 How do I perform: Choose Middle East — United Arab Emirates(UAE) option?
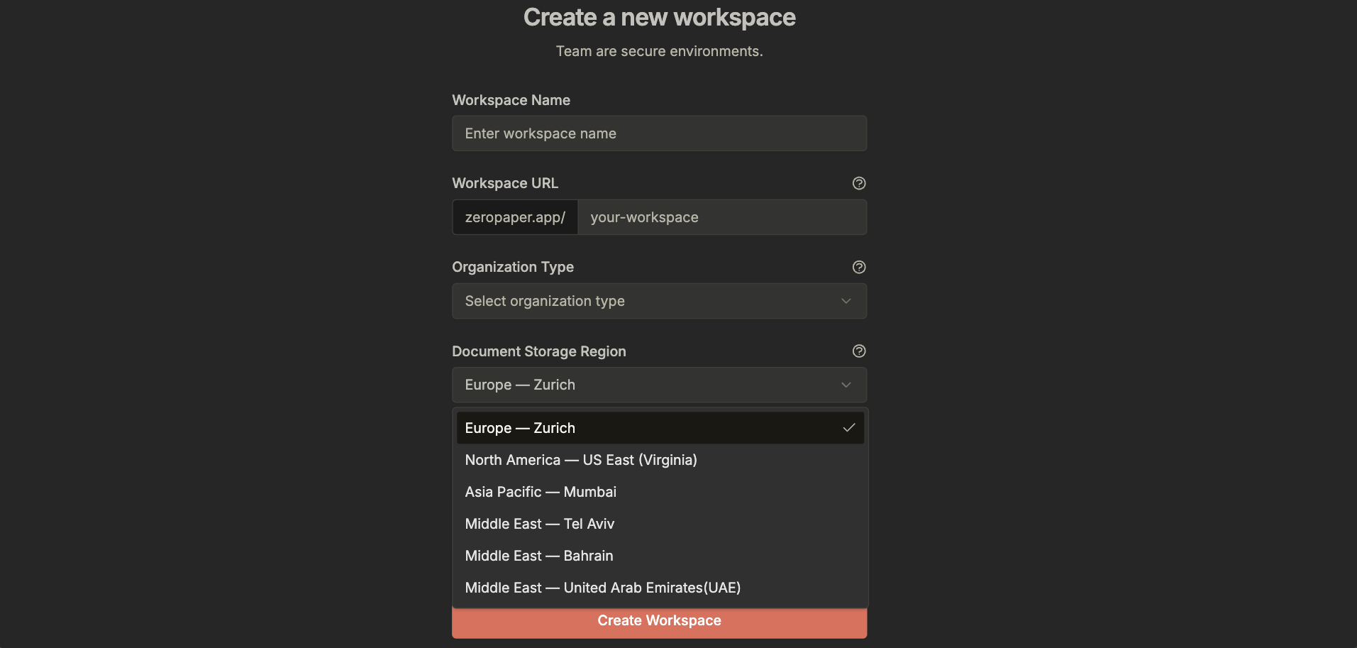coord(602,587)
